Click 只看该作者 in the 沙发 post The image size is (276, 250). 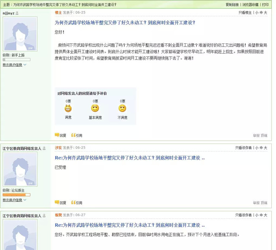(243, 148)
